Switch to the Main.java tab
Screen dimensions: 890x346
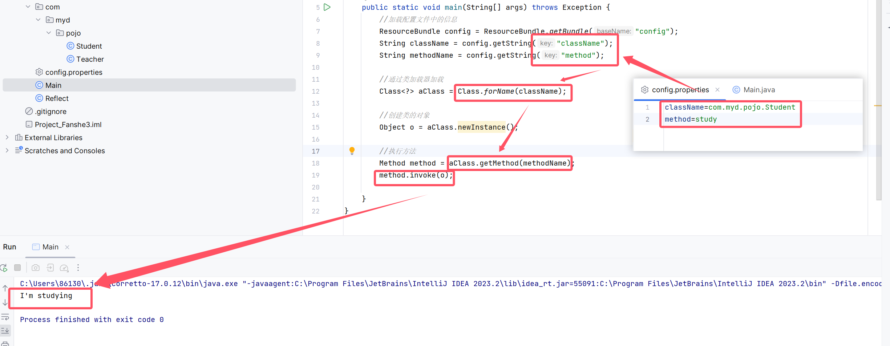point(759,89)
